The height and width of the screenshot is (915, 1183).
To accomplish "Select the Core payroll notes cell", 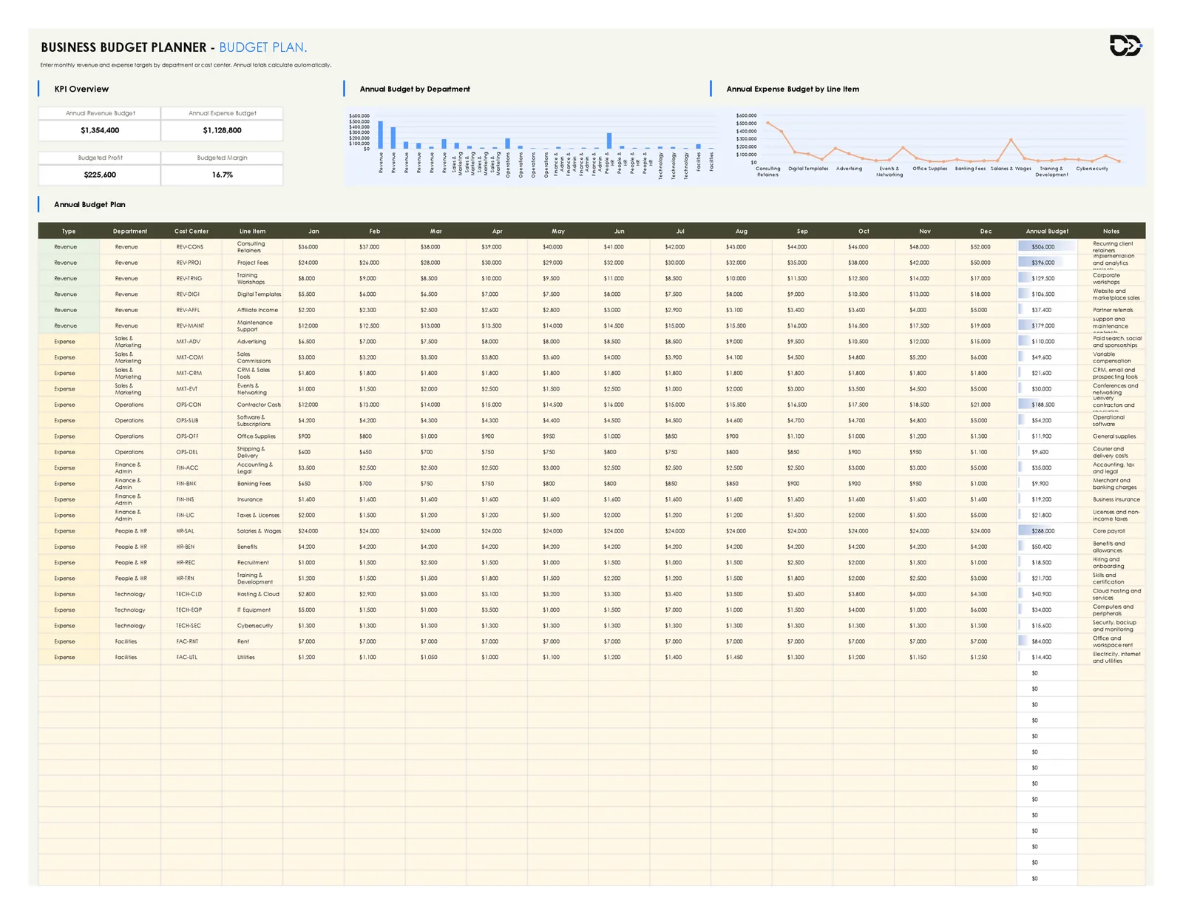I will pyautogui.click(x=1111, y=531).
